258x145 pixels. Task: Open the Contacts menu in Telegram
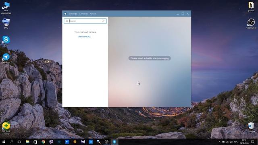point(83,14)
